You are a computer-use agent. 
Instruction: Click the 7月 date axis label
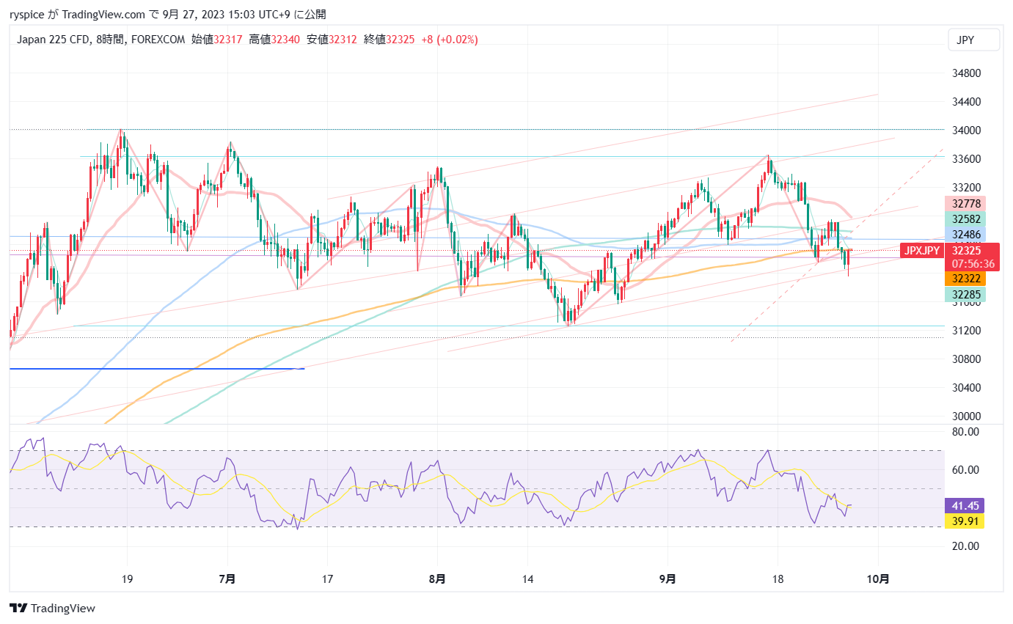pos(227,579)
